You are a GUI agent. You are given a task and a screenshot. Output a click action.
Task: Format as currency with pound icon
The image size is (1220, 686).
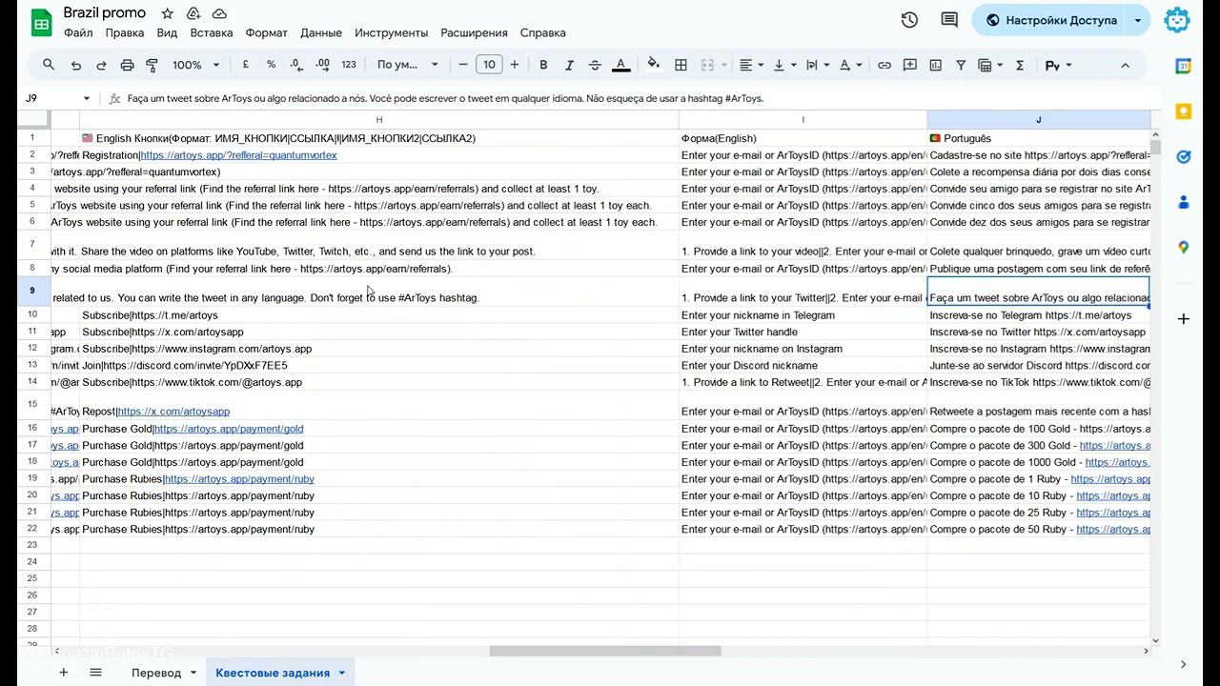tap(246, 65)
